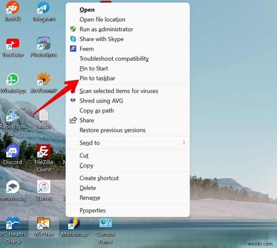Viewport: 277px width, 248px height.
Task: Click the Feem logo icon in menu
Action: pyautogui.click(x=73, y=49)
